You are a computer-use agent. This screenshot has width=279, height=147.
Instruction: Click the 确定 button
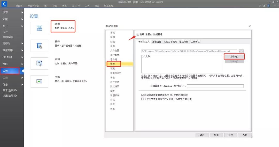(x=202, y=135)
